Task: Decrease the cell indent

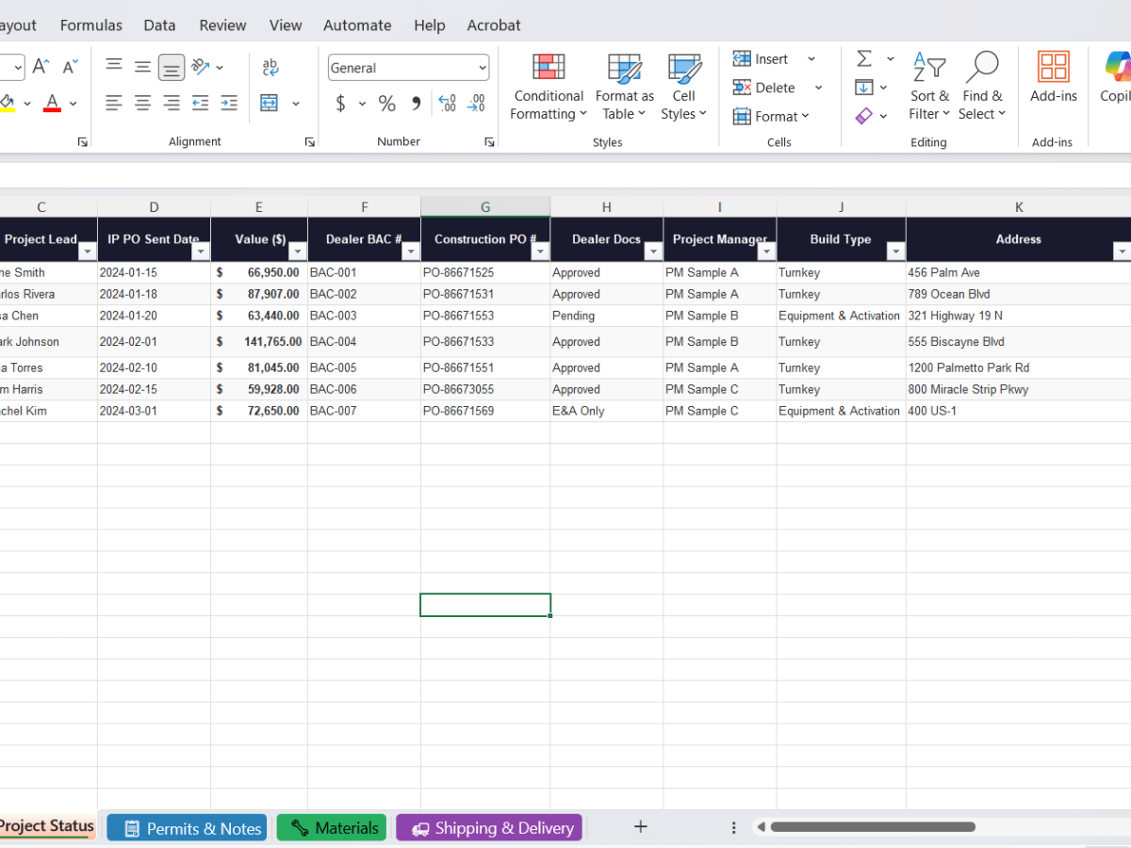Action: 200,103
